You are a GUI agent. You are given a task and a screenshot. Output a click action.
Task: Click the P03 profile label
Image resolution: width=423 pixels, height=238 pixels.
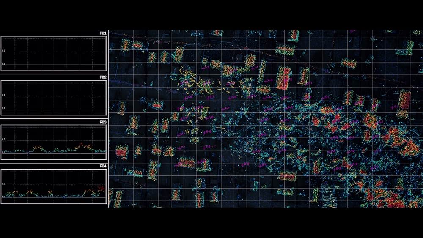[103, 122]
